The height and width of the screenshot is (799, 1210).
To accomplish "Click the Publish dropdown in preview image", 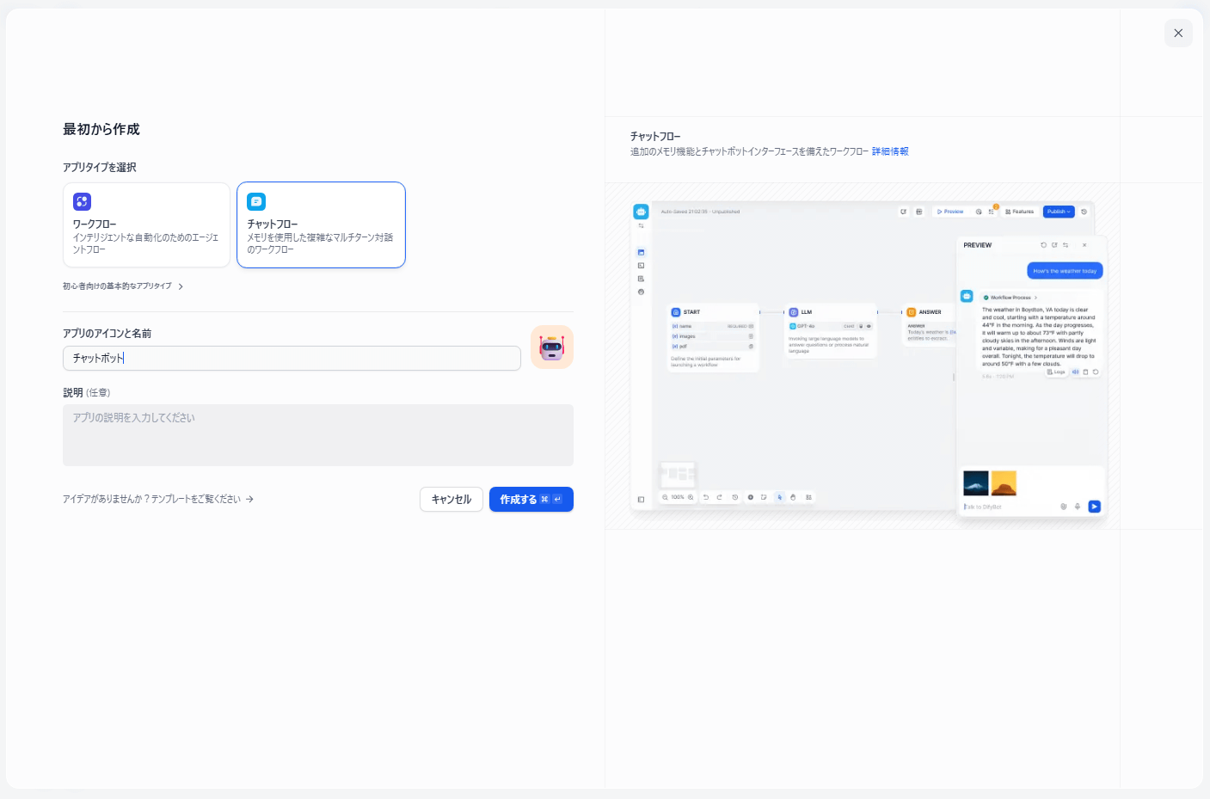I will (1059, 212).
